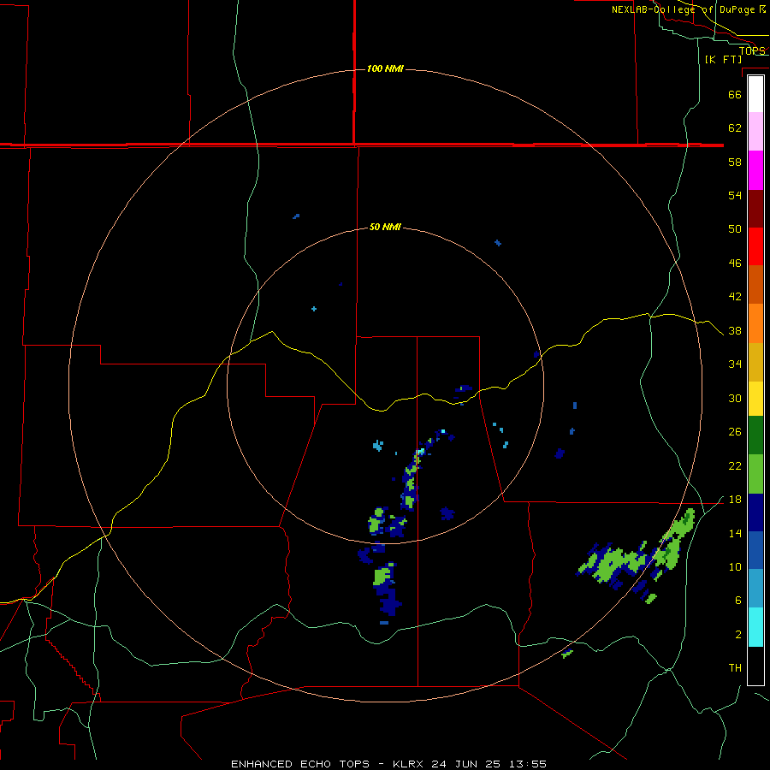Screen dimensions: 770x770
Task: Click the '13:55' timestamp
Action: [526, 764]
